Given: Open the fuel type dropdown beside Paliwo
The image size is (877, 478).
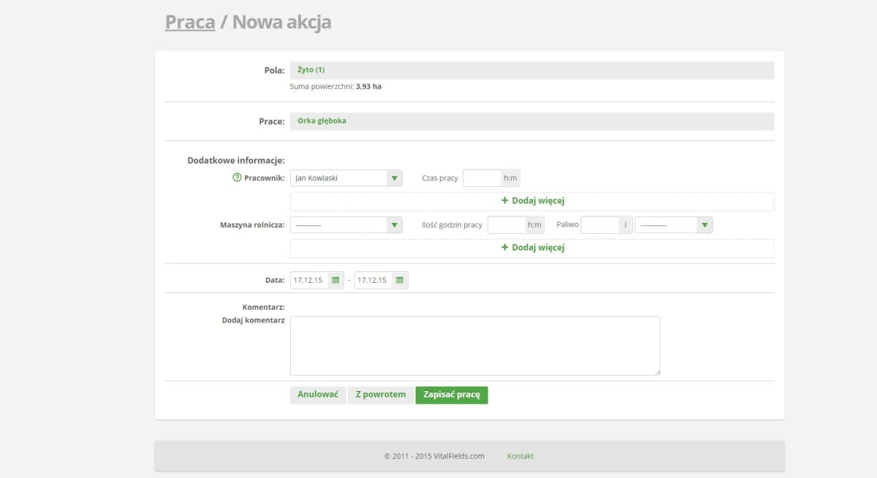Looking at the screenshot, I should 674,224.
